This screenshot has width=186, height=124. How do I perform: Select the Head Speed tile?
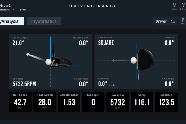tap(44, 102)
